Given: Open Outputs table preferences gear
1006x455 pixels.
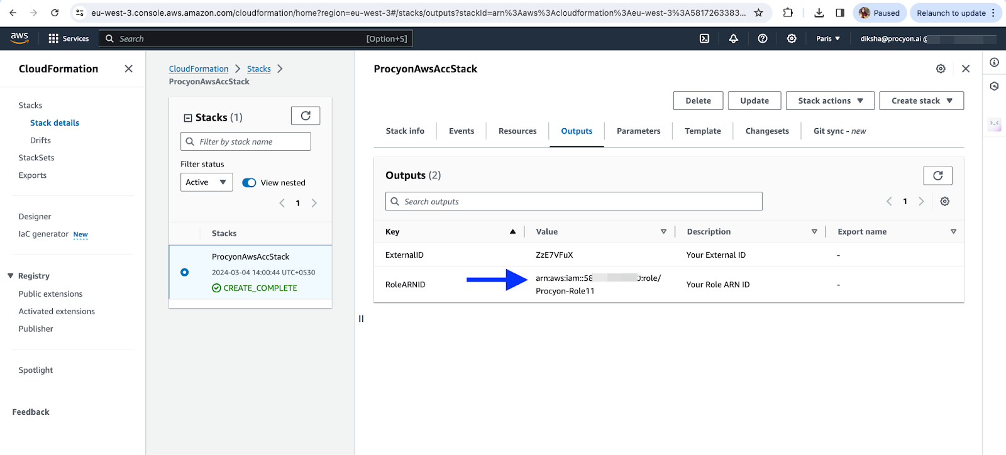Looking at the screenshot, I should 944,202.
